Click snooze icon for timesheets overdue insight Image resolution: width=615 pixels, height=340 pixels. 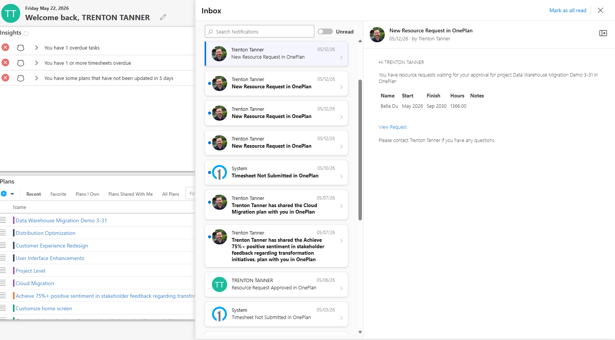21,63
